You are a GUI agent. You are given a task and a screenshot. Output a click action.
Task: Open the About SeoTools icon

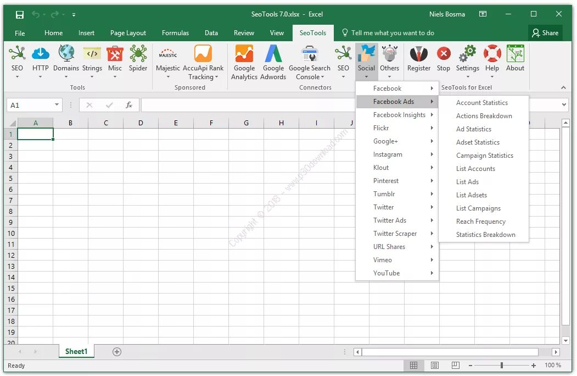[x=515, y=58]
